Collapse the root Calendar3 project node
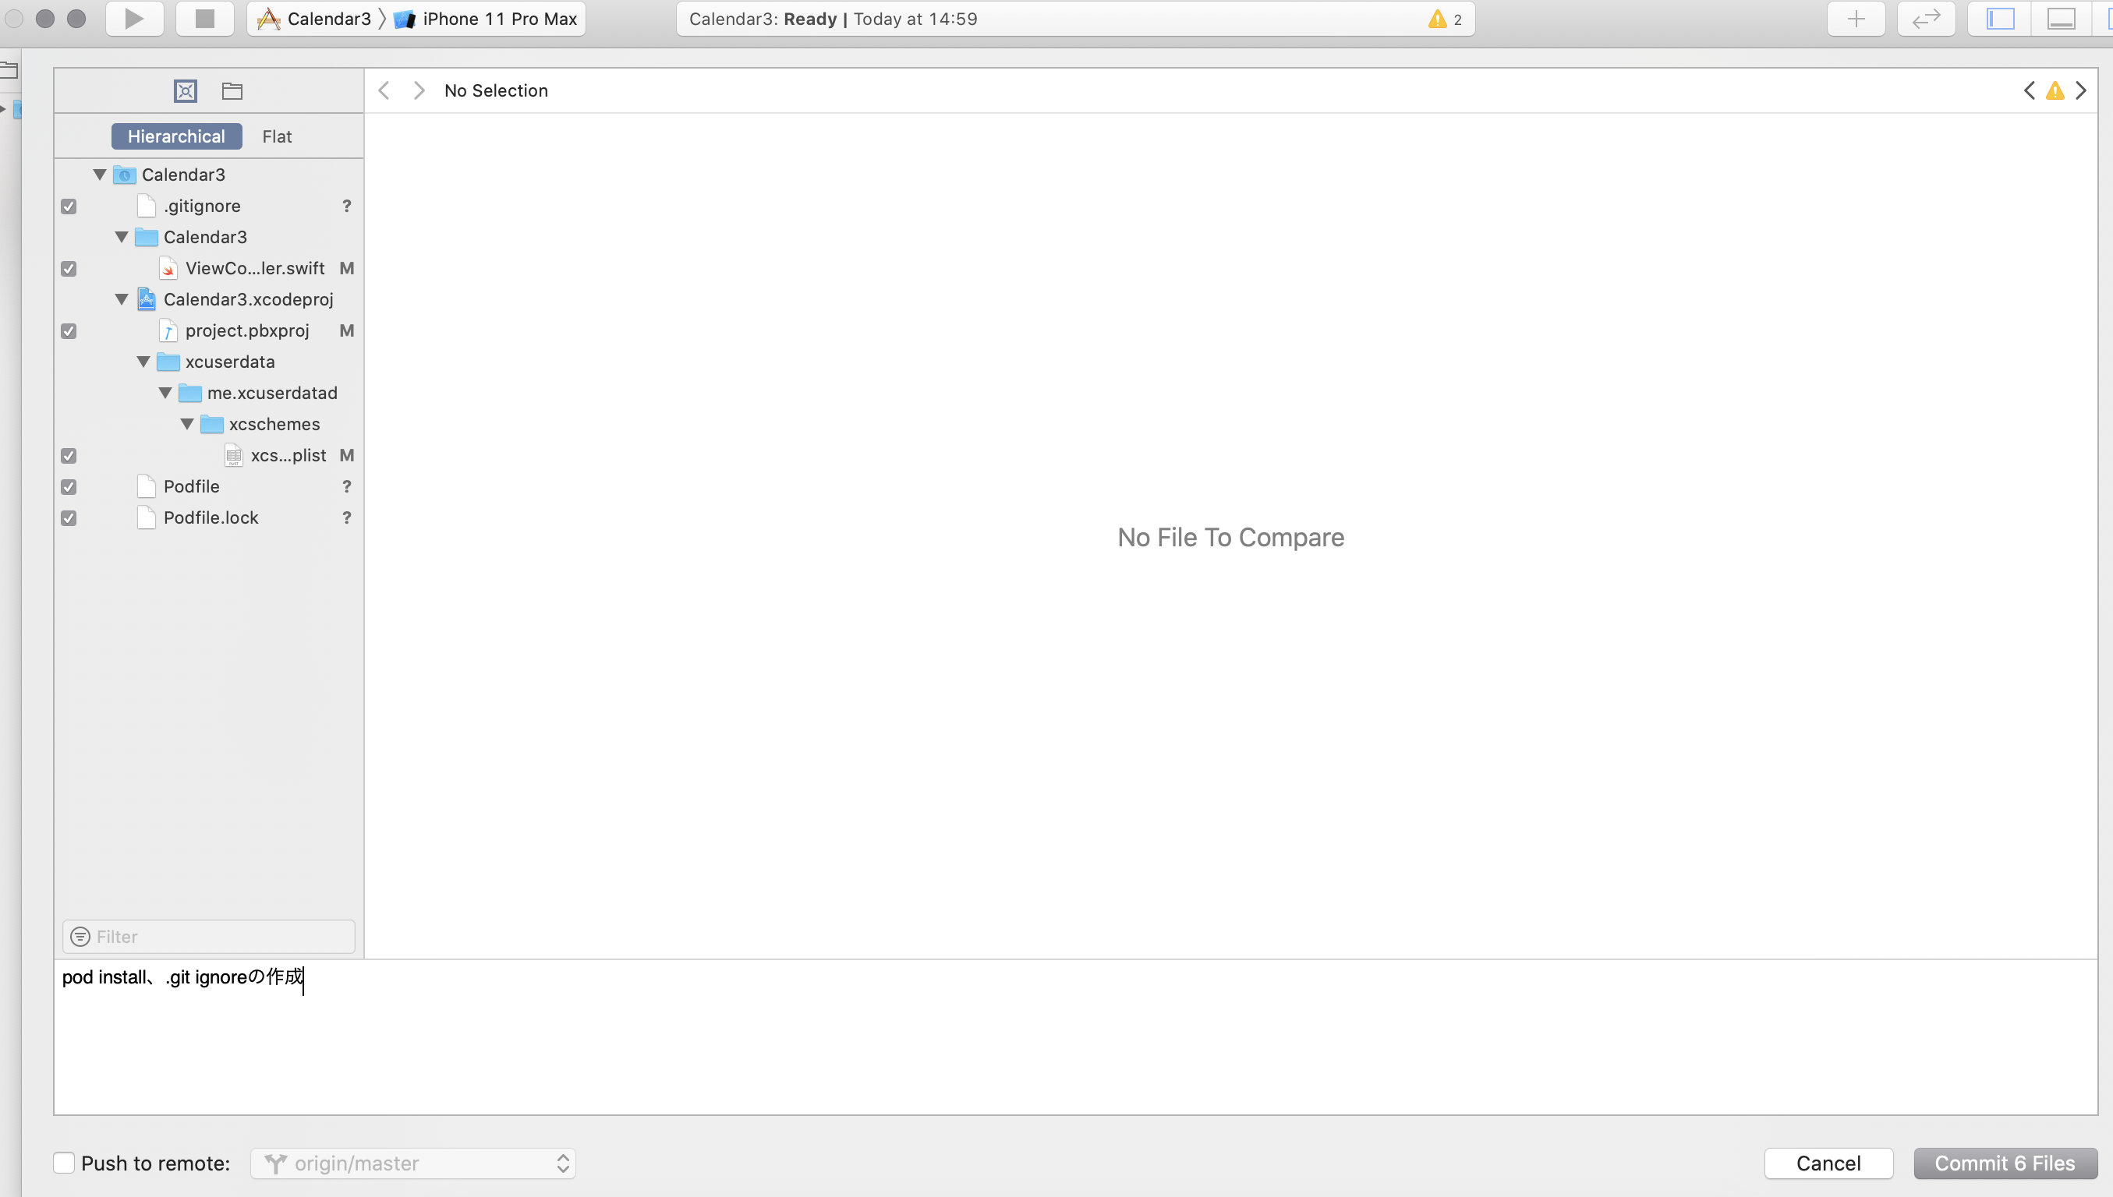The width and height of the screenshot is (2113, 1197). pyautogui.click(x=100, y=175)
